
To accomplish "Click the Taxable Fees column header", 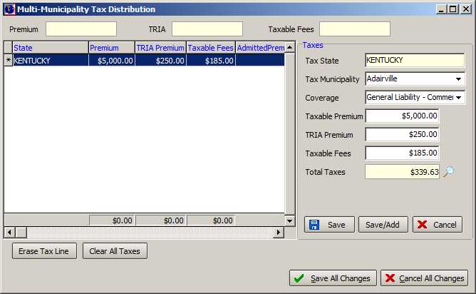I will (211, 48).
